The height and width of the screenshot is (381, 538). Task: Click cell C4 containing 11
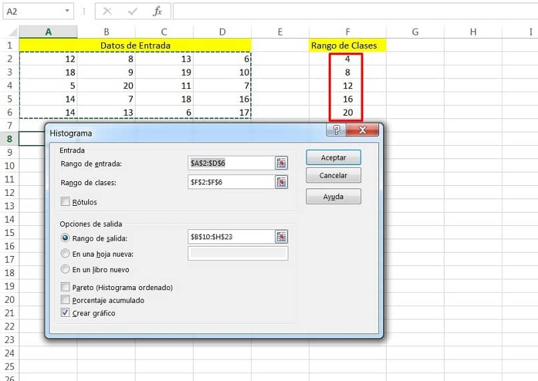pos(164,86)
